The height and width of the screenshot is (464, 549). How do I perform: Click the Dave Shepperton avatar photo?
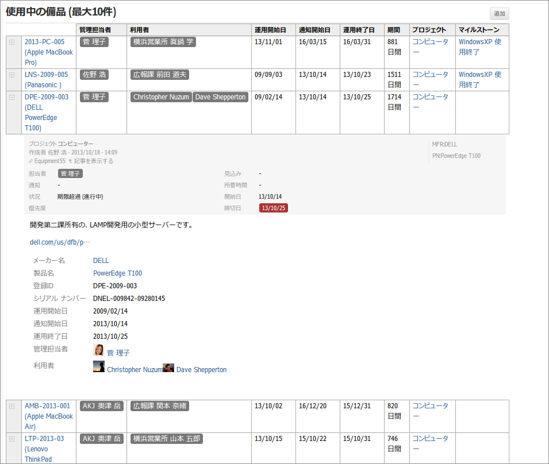click(168, 368)
